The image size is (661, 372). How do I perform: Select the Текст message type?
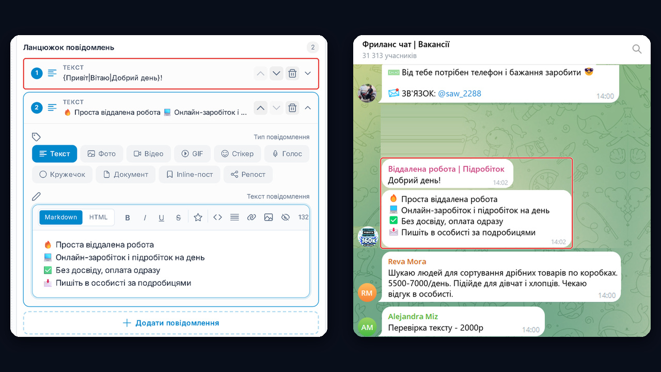(55, 153)
